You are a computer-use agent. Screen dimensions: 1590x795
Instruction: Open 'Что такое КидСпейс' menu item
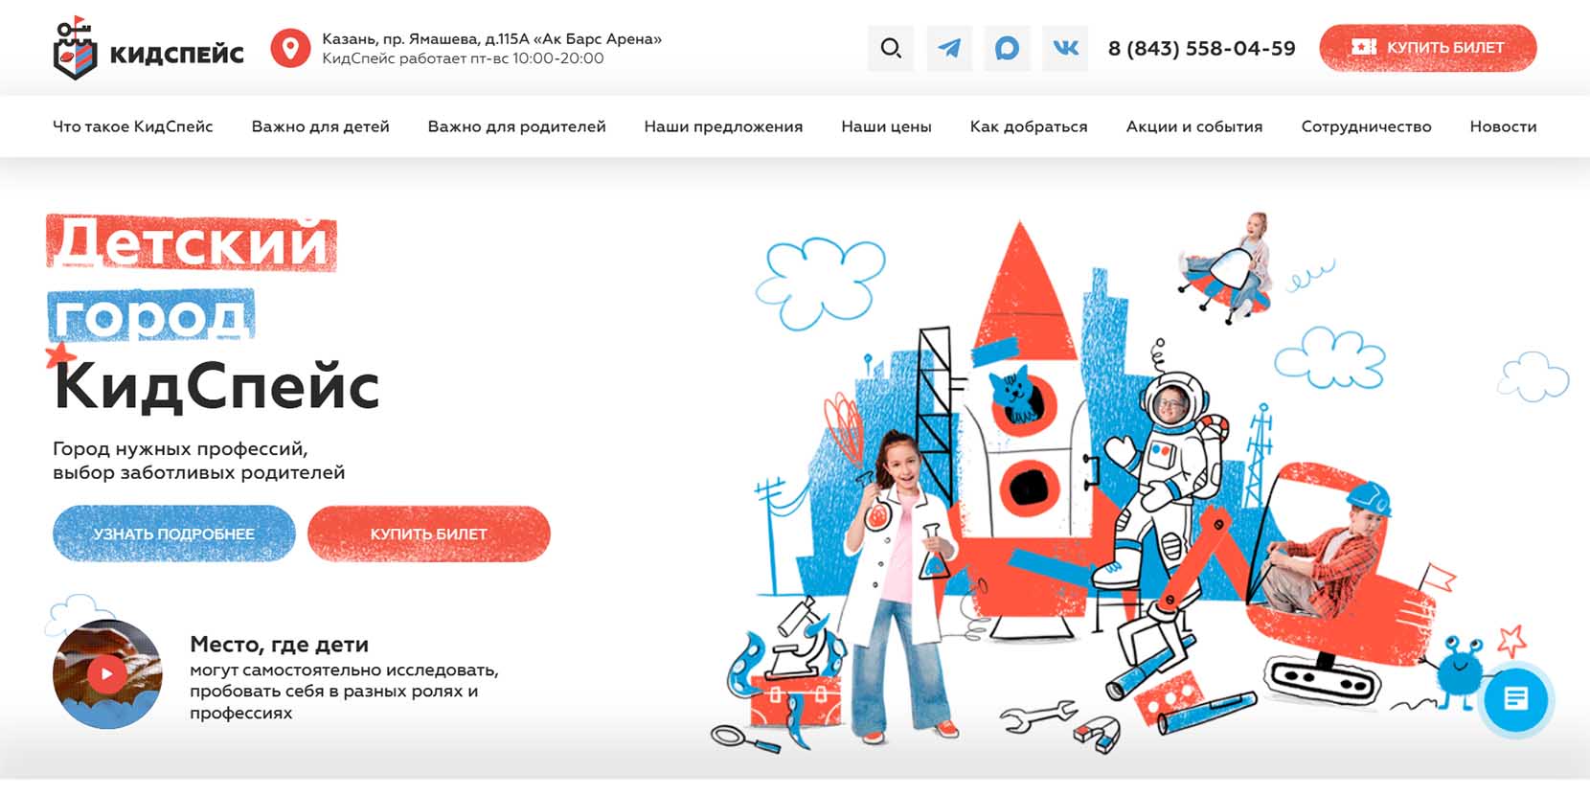[x=132, y=126]
